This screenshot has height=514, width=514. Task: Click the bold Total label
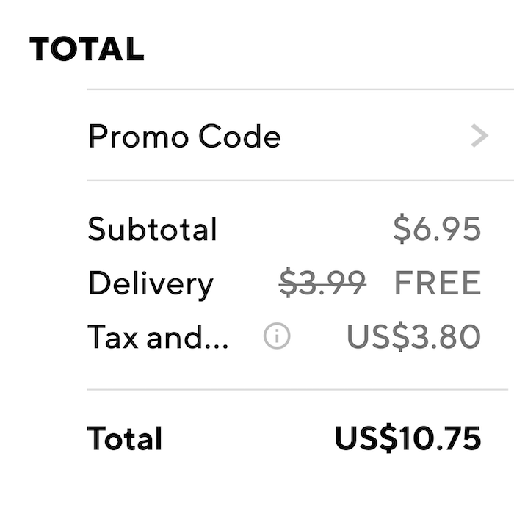click(x=125, y=438)
